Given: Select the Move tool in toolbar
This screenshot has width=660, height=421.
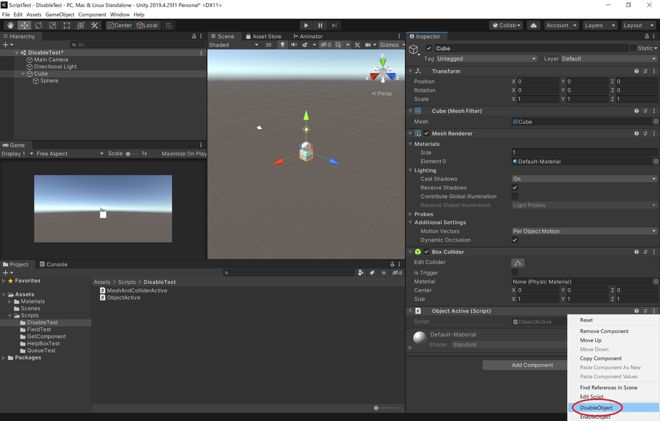Looking at the screenshot, I should [x=25, y=25].
